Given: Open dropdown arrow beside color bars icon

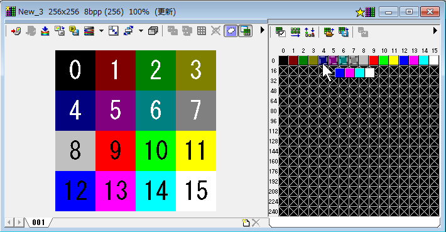Looking at the screenshot, I should [101, 31].
